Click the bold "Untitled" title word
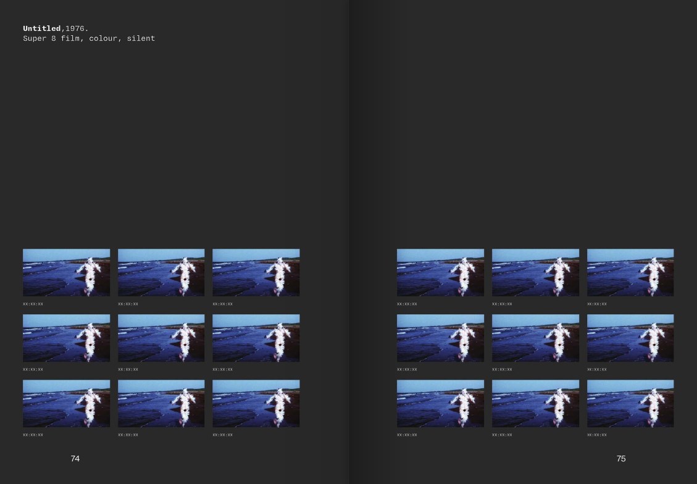Image resolution: width=697 pixels, height=484 pixels. click(x=42, y=28)
